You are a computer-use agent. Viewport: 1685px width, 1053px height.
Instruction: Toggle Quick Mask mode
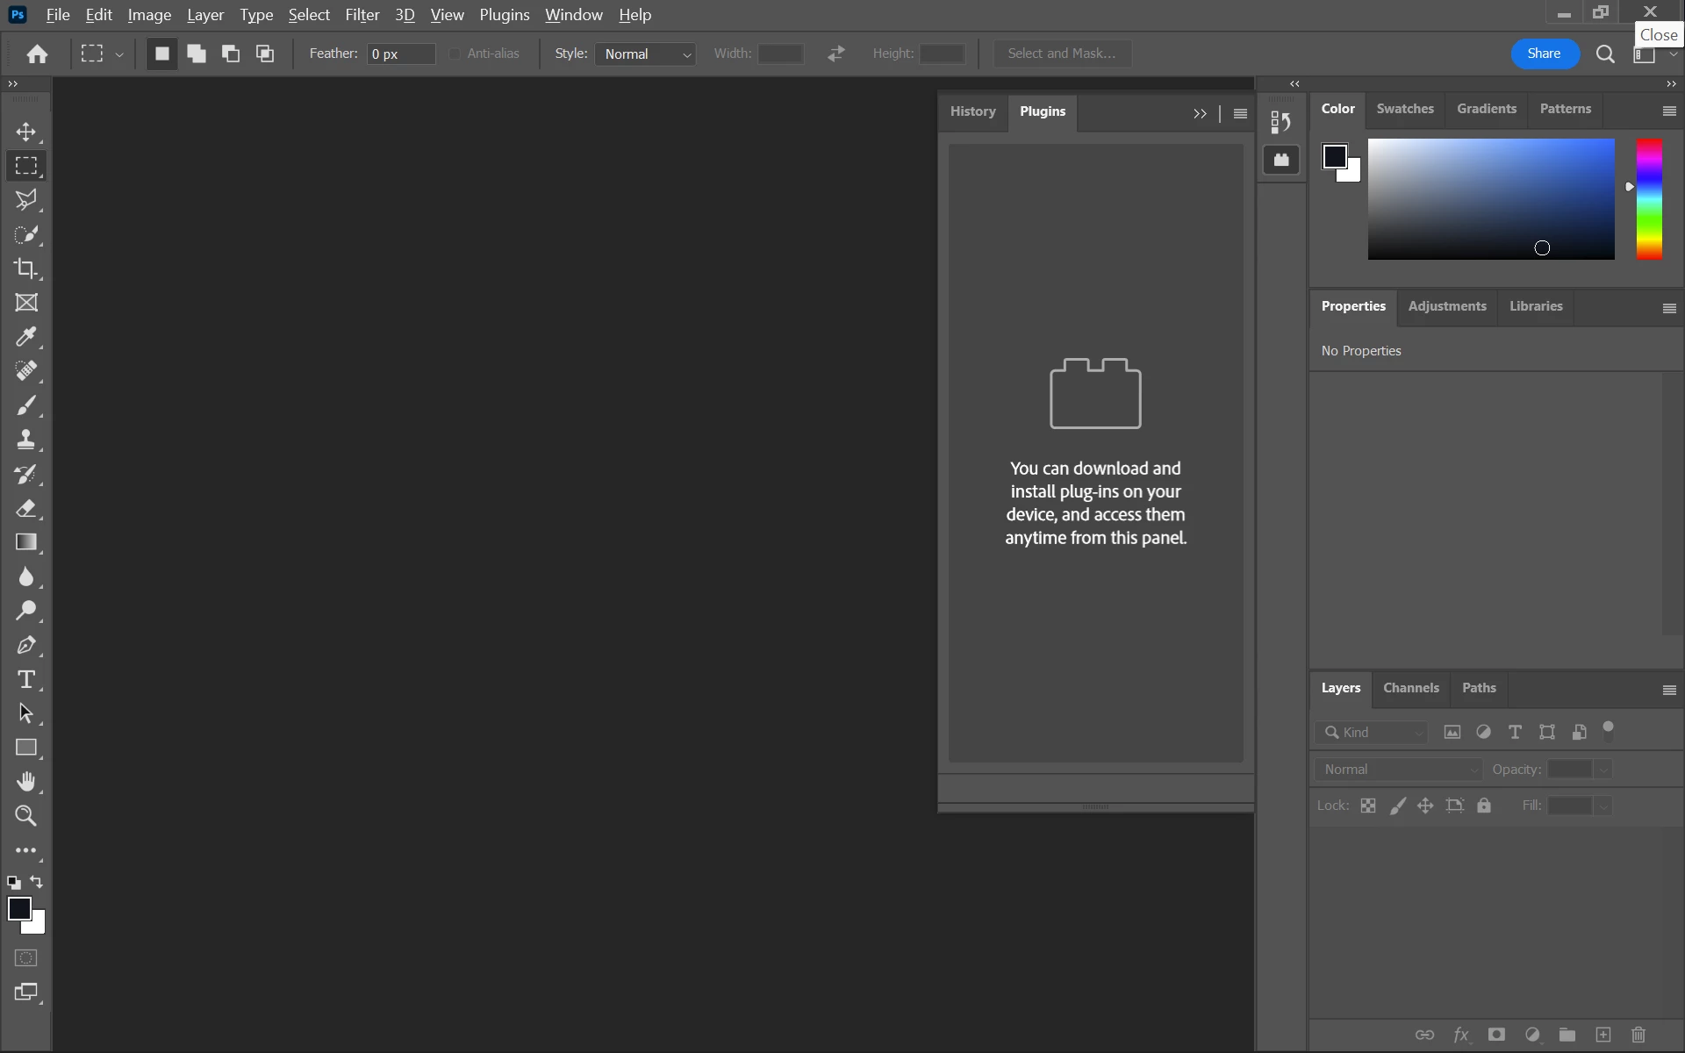pos(26,958)
